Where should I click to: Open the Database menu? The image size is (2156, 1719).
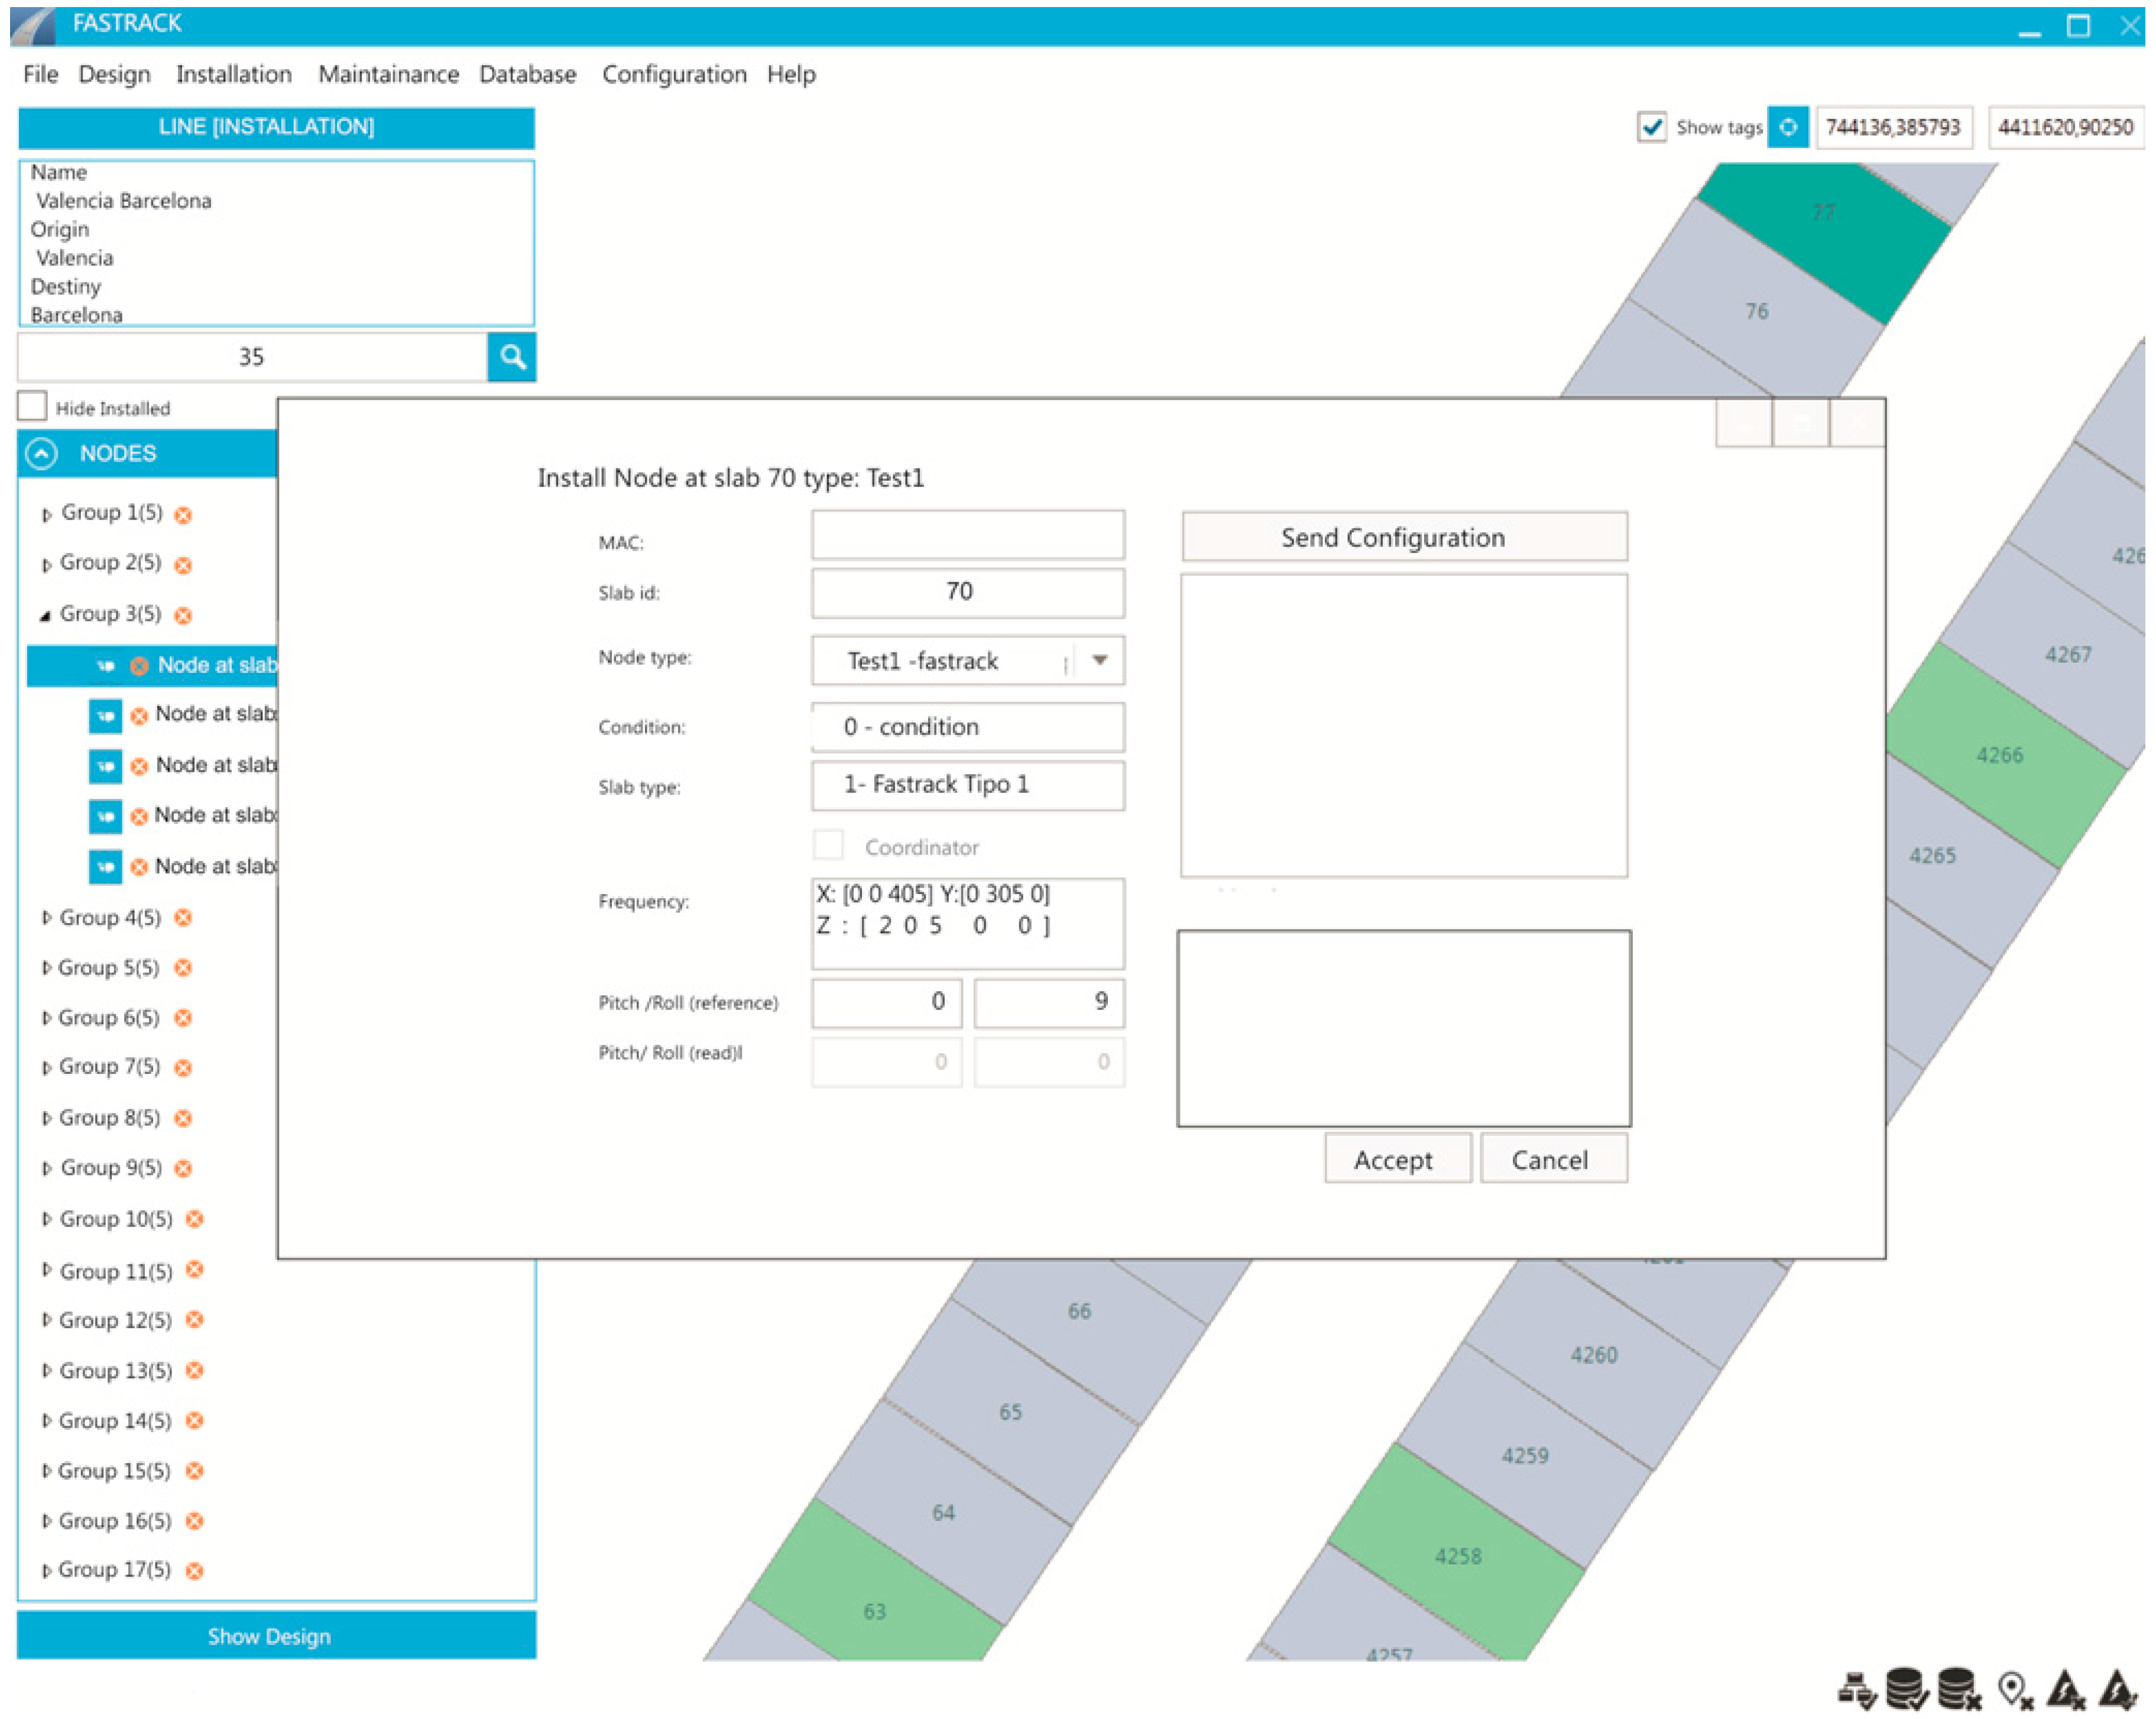527,74
